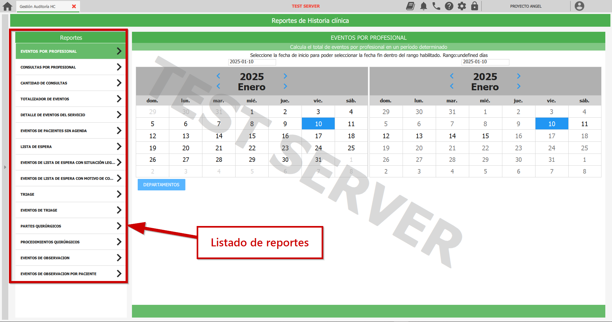Open the help question mark icon

click(449, 6)
